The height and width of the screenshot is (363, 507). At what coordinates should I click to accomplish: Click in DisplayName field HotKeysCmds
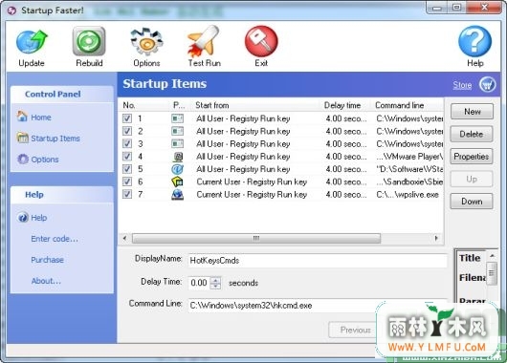point(318,261)
